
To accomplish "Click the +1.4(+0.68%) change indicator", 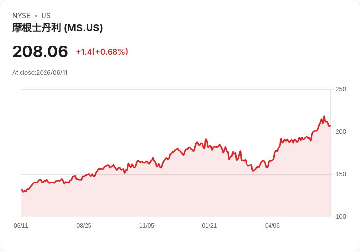I will (x=102, y=52).
